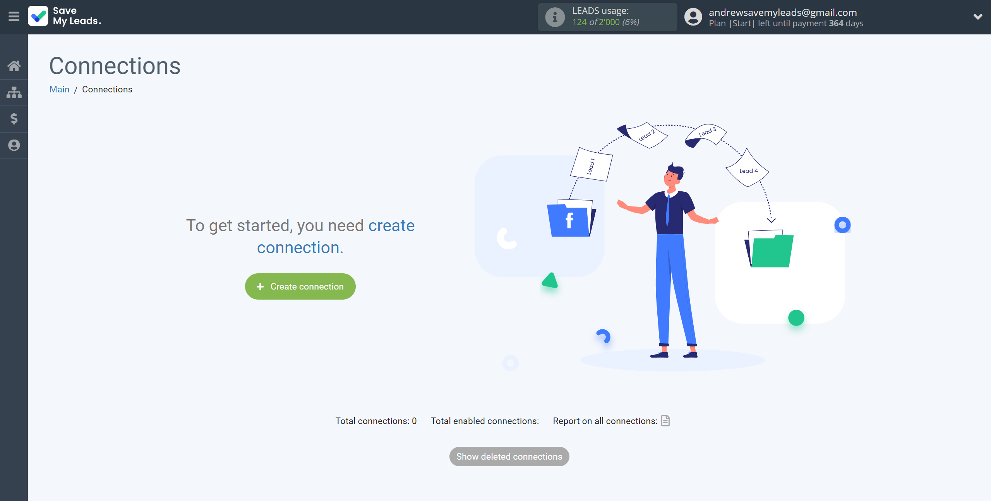The width and height of the screenshot is (991, 501).
Task: Click the account avatar icon top right
Action: point(694,17)
